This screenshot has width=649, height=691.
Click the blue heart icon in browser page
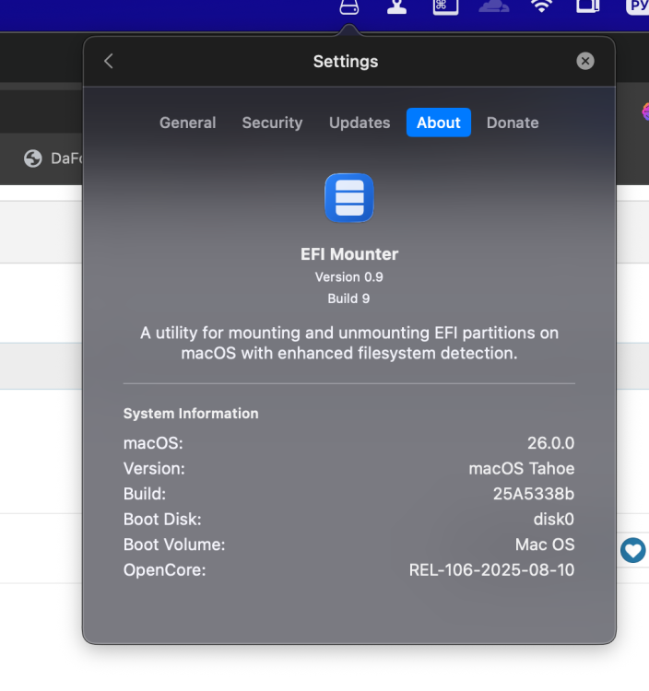click(x=633, y=550)
